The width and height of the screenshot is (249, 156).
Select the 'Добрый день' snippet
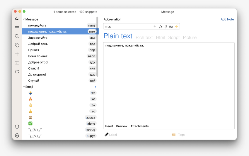(x=60, y=44)
